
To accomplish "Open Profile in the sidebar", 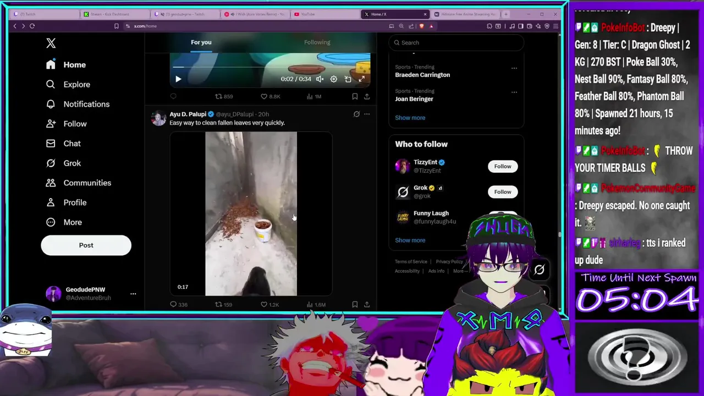I will click(x=67, y=203).
